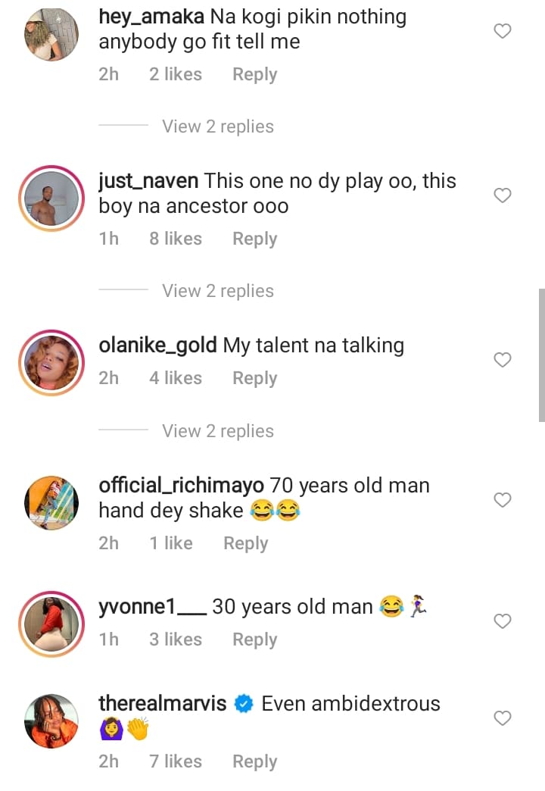Image resolution: width=545 pixels, height=791 pixels.
Task: Open just_naven username link
Action: (148, 181)
